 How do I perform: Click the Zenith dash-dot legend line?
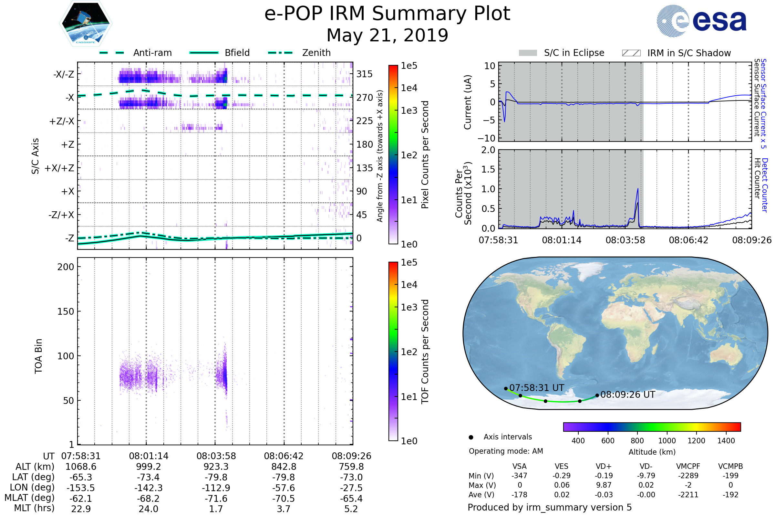click(x=280, y=53)
